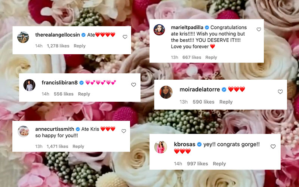Viewport: 299px width, 187px height.
Task: Open moiradelatorre's profile picture
Action: pyautogui.click(x=166, y=92)
